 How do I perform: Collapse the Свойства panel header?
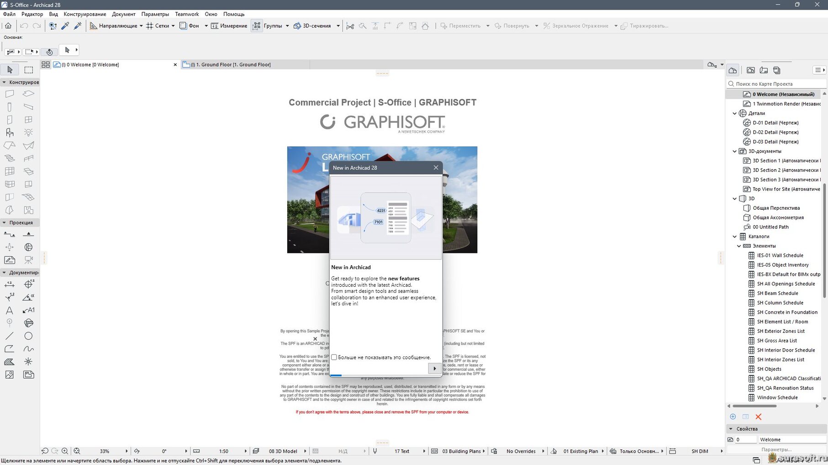point(731,429)
